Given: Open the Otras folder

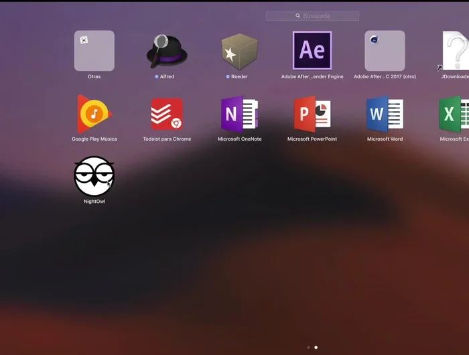Looking at the screenshot, I should click(94, 50).
